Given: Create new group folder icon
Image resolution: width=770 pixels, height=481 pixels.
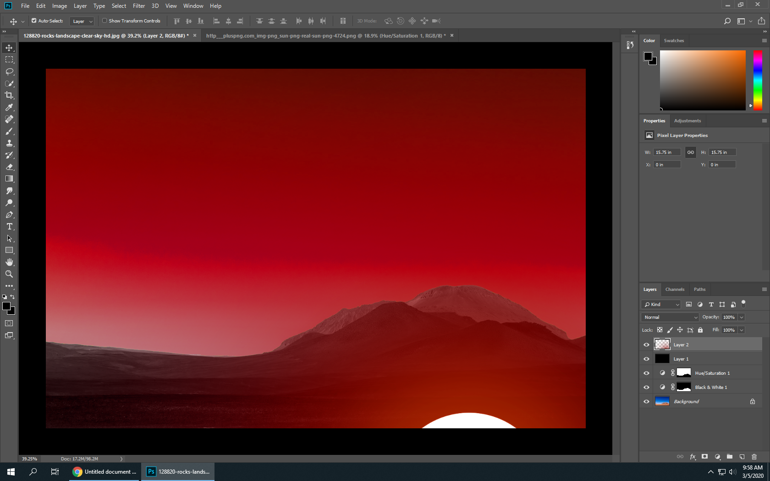Looking at the screenshot, I should tap(730, 457).
